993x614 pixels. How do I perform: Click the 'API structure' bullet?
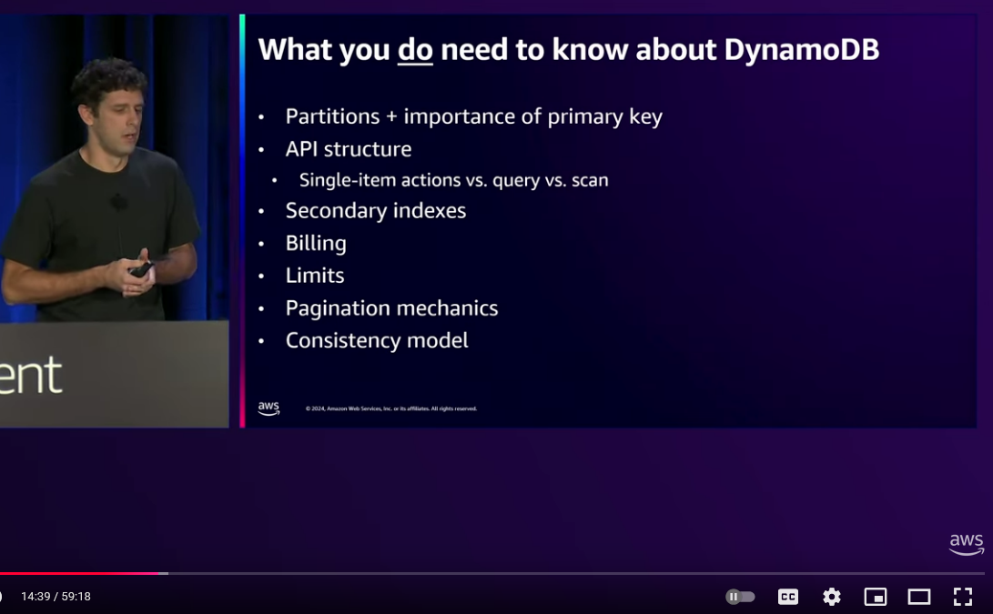pyautogui.click(x=349, y=149)
